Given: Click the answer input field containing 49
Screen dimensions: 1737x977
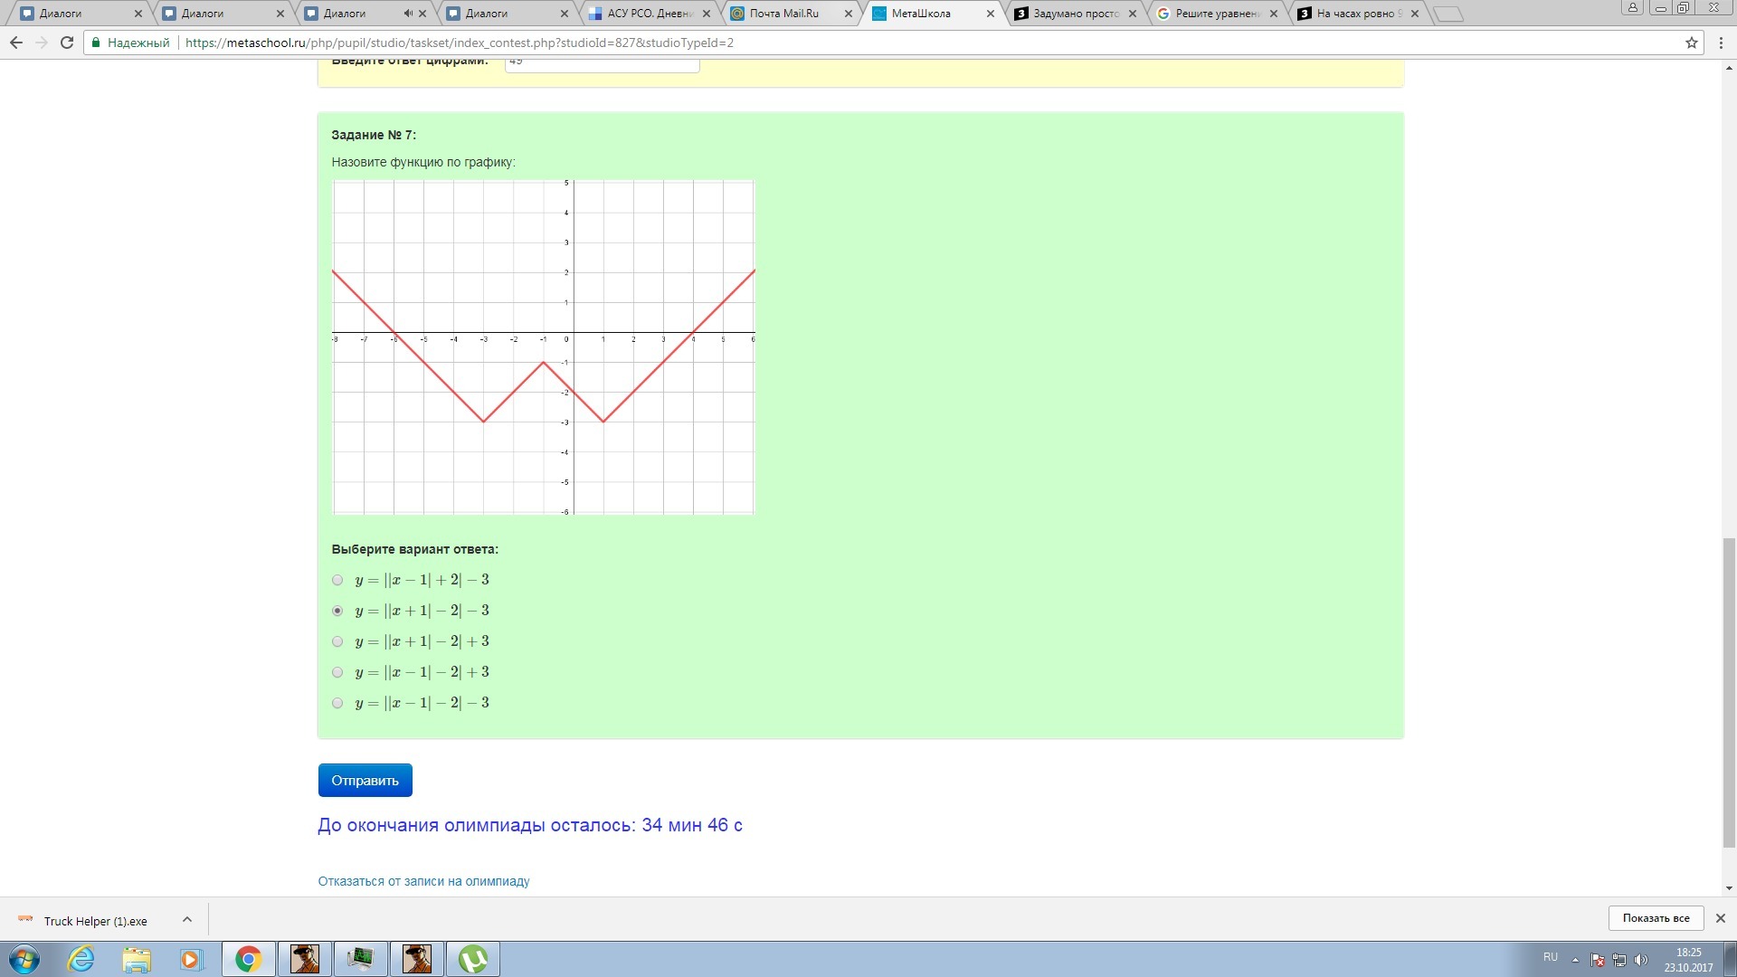Looking at the screenshot, I should 602,63.
